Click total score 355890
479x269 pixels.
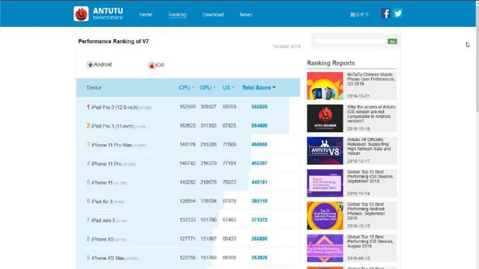click(259, 239)
